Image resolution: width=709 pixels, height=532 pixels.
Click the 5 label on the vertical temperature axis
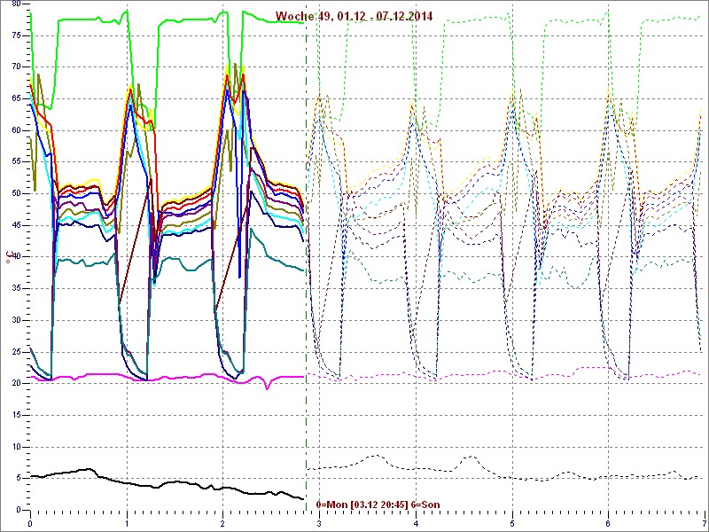[19, 478]
